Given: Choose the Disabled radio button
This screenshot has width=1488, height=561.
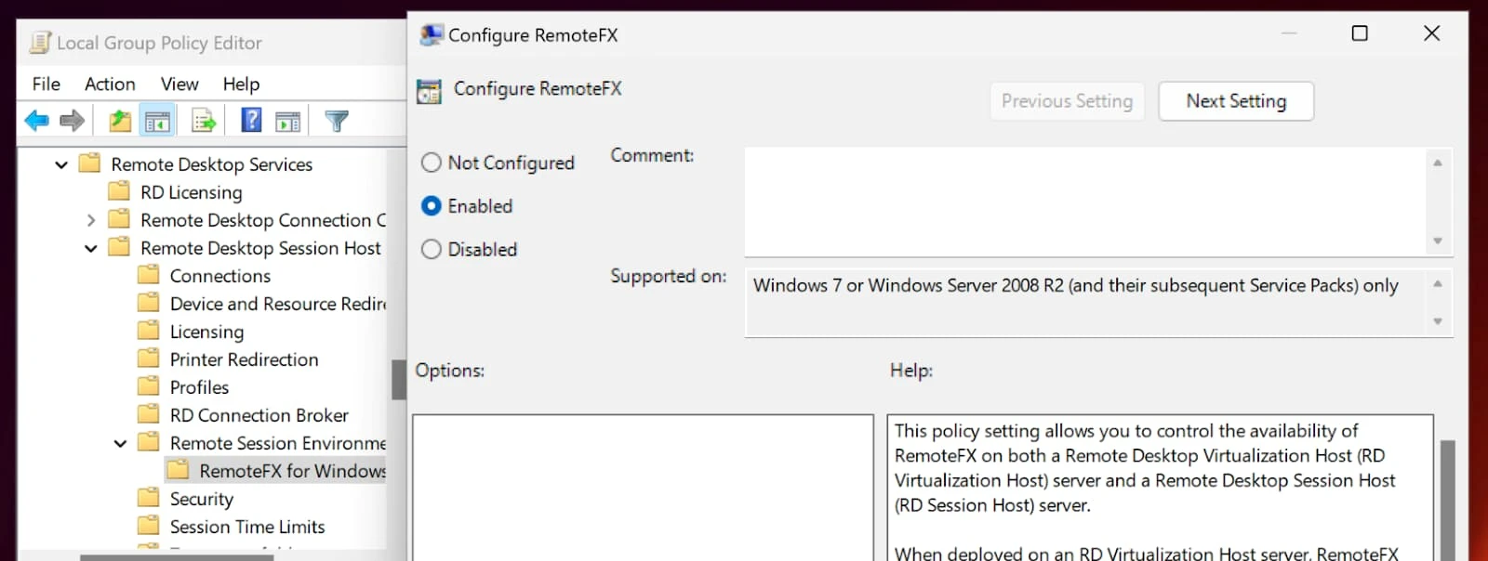Looking at the screenshot, I should pos(432,250).
